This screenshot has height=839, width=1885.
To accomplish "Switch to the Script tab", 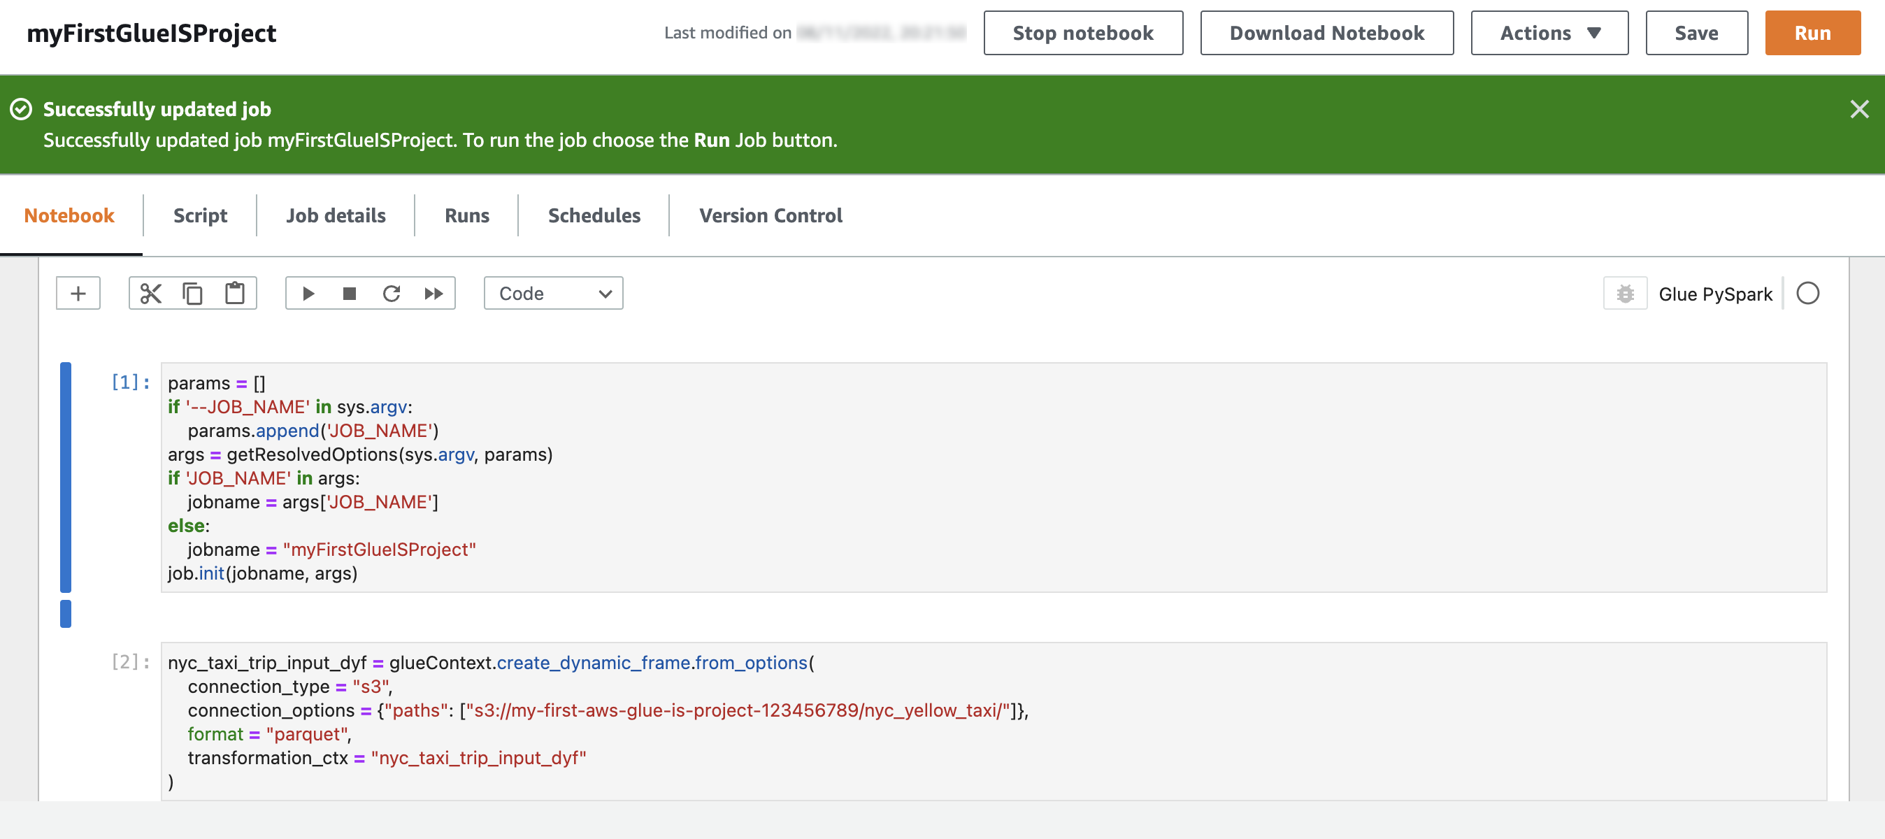I will coord(200,215).
